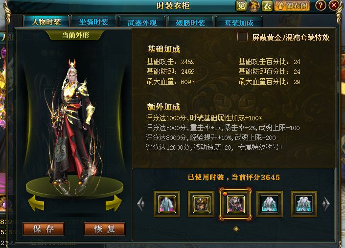This screenshot has width=345, height=248.
Task: Rotate character left with yellow arrow
Action: coord(36,203)
